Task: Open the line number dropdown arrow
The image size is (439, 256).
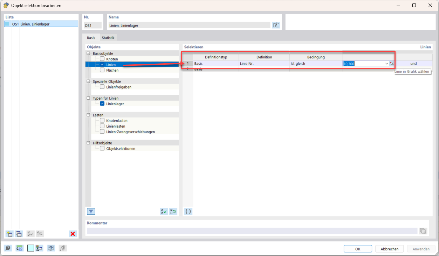Action: [387, 64]
